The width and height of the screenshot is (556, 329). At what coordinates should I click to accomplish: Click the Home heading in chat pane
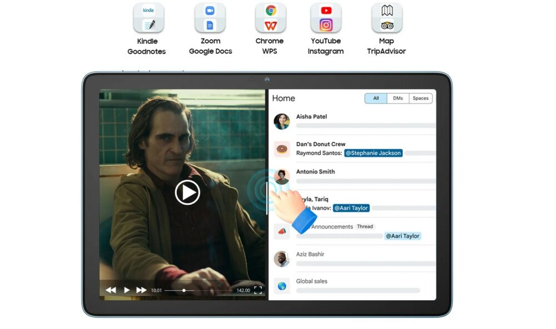(x=284, y=98)
